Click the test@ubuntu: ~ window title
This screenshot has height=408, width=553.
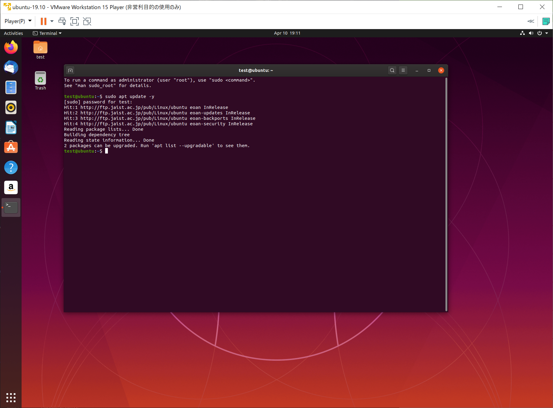(256, 70)
